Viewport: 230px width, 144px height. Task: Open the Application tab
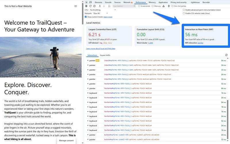tap(163, 2)
